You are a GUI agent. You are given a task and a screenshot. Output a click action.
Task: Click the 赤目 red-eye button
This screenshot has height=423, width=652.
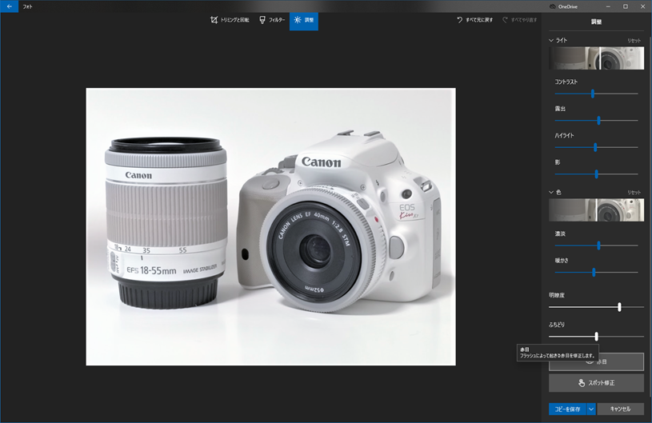coord(596,362)
